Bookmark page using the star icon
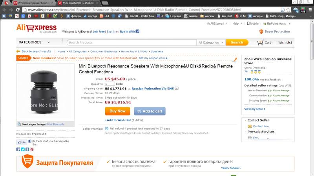 [x=288, y=9]
